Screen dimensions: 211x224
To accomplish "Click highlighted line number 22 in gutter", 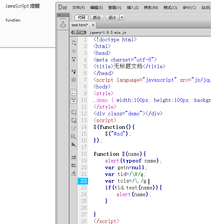I will pyautogui.click(x=83, y=181).
